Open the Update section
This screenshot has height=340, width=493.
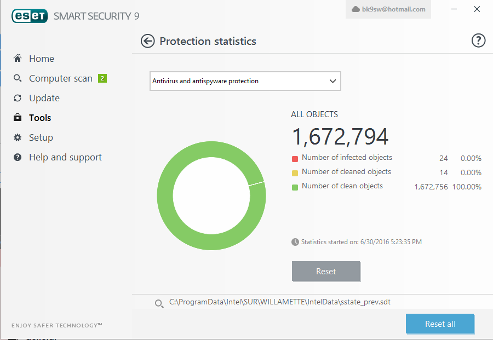(44, 98)
